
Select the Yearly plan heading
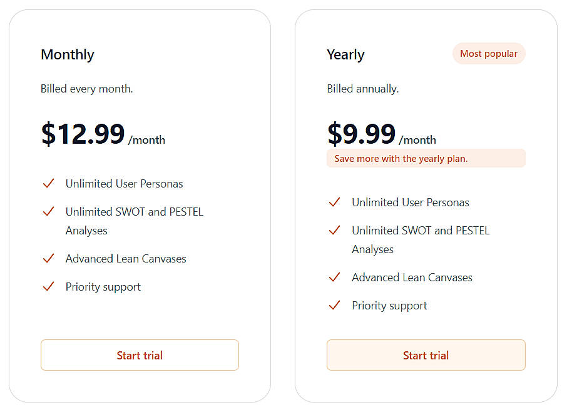[345, 54]
